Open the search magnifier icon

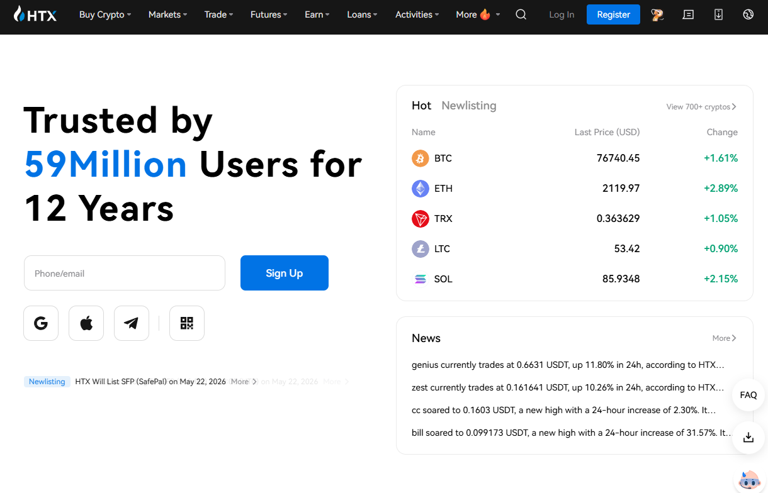tap(521, 14)
